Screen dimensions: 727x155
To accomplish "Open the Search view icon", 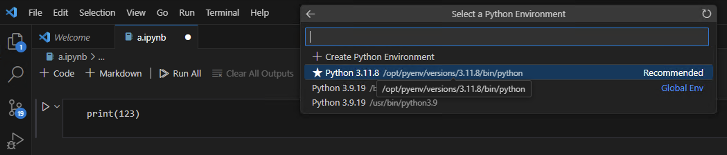I will (x=15, y=74).
